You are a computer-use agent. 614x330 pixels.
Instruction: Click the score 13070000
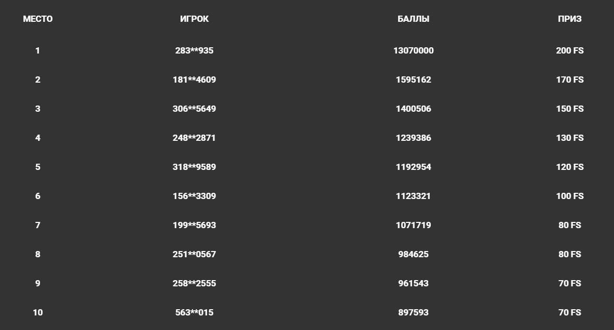pos(413,50)
